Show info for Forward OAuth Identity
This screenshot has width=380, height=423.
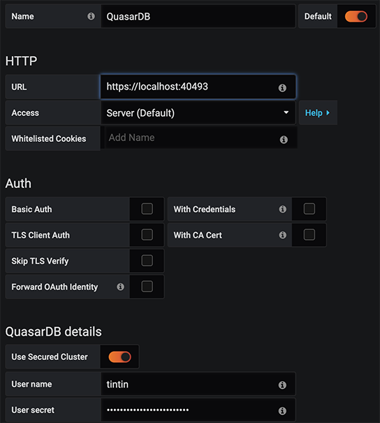(x=120, y=287)
